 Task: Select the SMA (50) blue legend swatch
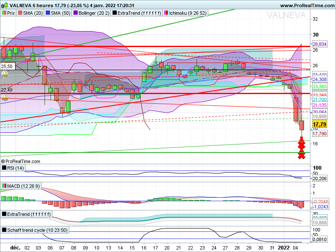(48, 13)
